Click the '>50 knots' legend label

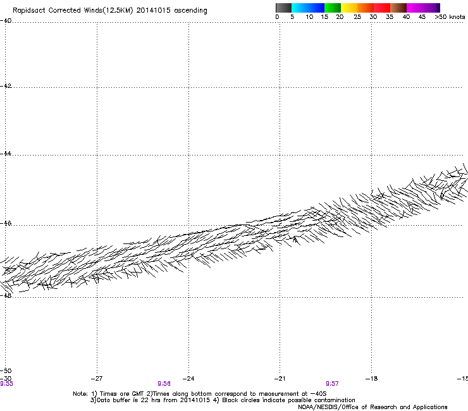(x=450, y=17)
